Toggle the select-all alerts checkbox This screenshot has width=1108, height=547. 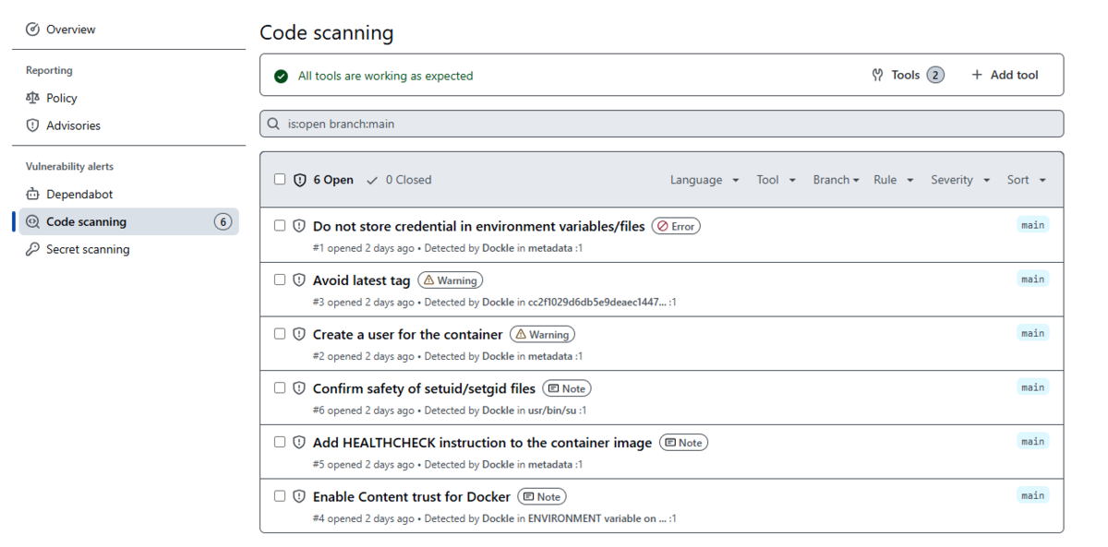280,179
